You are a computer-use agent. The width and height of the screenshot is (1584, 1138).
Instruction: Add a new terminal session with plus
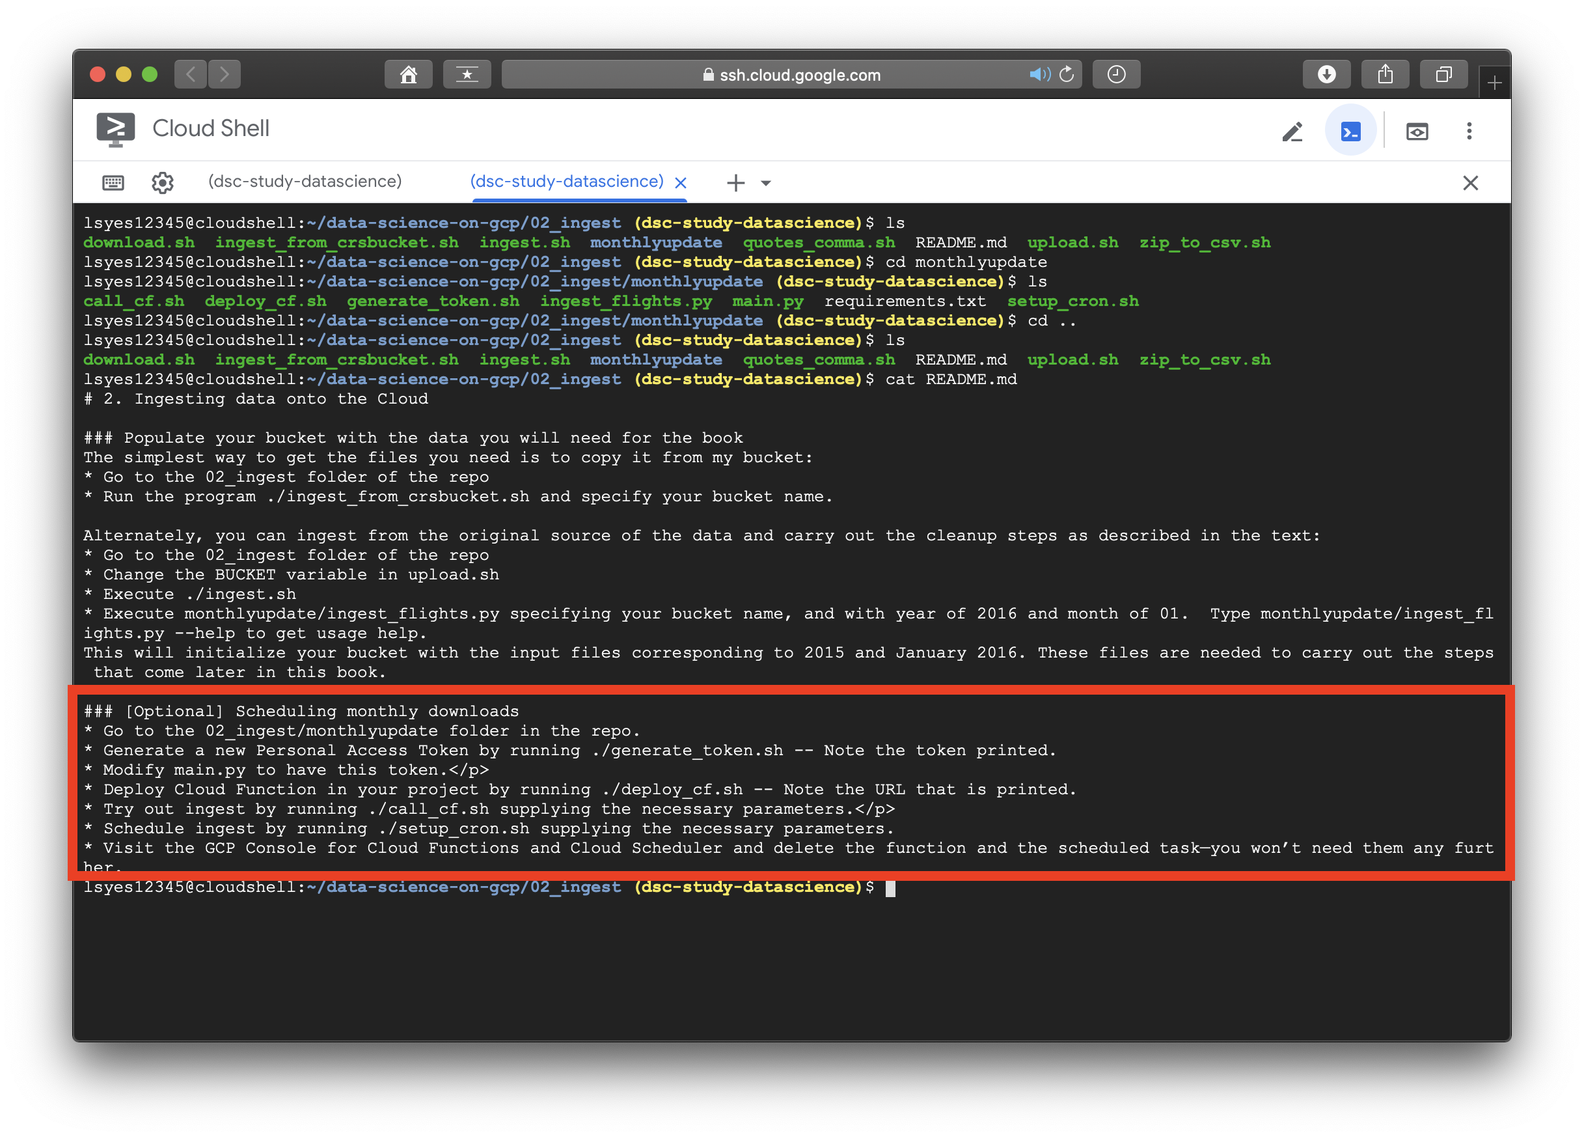pyautogui.click(x=735, y=183)
